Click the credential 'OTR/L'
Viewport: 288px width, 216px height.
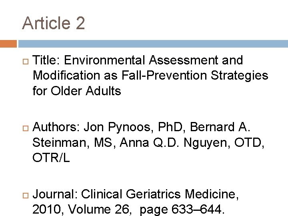point(51,158)
